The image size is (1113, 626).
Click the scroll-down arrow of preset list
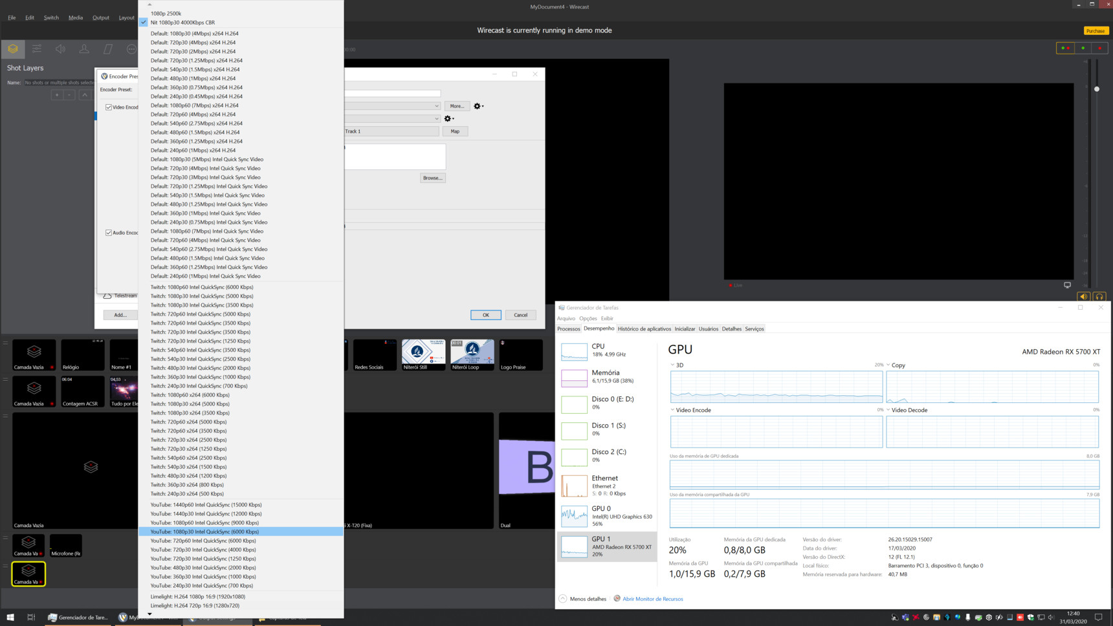(x=149, y=614)
